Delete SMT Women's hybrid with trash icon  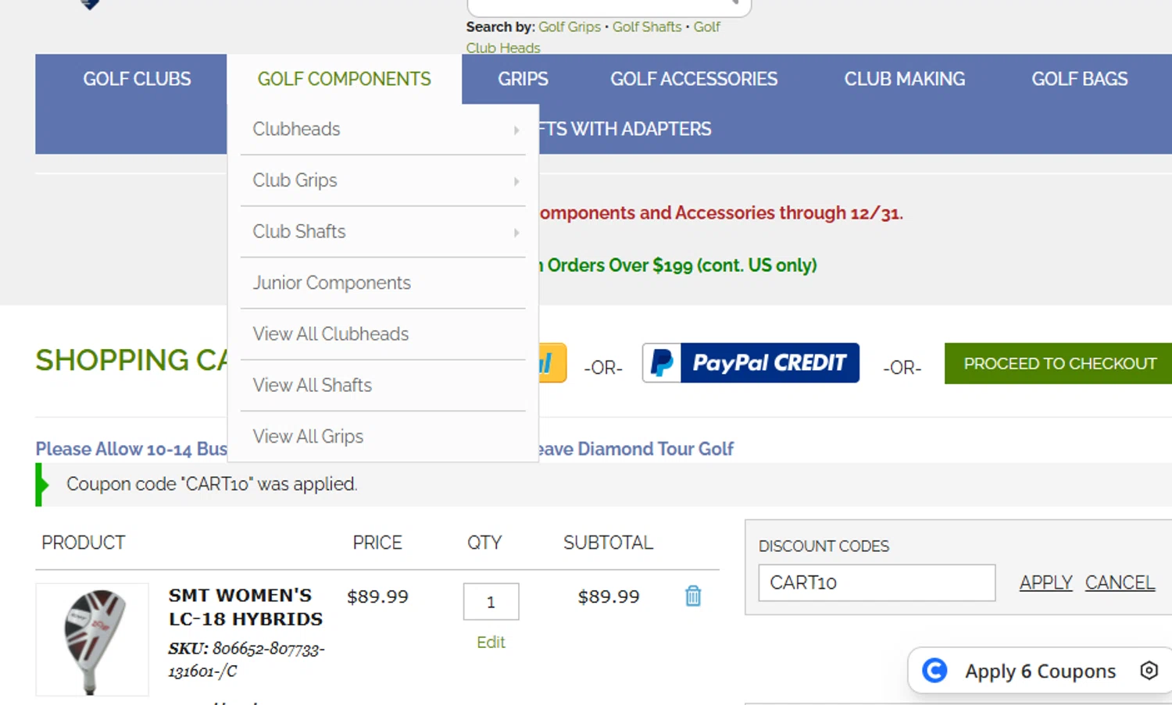[x=693, y=596]
